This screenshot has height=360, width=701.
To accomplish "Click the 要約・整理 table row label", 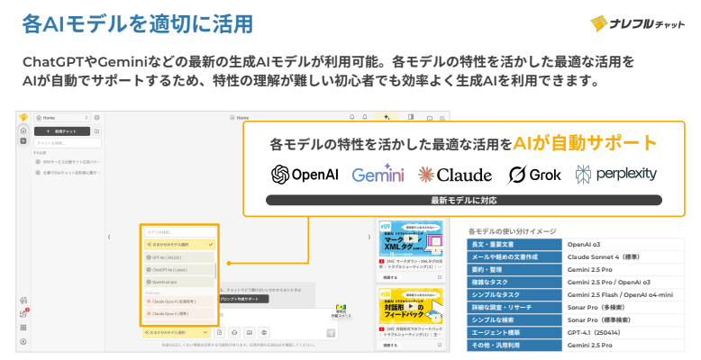I will coord(514,269).
